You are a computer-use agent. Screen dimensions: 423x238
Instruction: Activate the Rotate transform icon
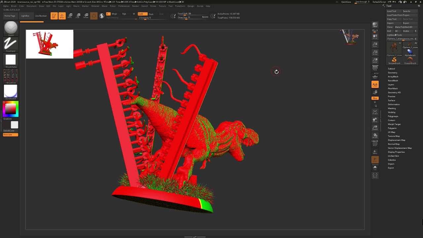click(86, 16)
